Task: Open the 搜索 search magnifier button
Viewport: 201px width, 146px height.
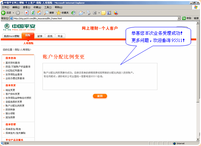Action: (49, 13)
